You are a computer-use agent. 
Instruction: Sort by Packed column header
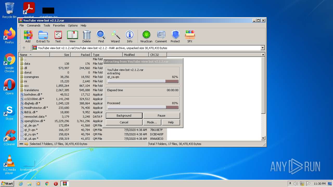81,55
